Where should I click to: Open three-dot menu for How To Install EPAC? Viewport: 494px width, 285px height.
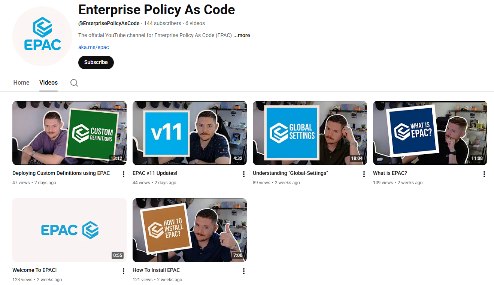click(x=243, y=271)
